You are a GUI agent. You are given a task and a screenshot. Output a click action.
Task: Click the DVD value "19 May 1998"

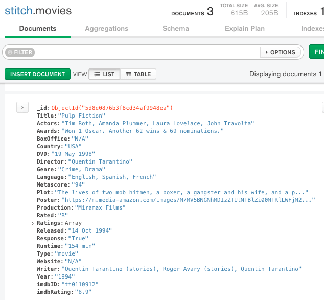[x=73, y=154]
